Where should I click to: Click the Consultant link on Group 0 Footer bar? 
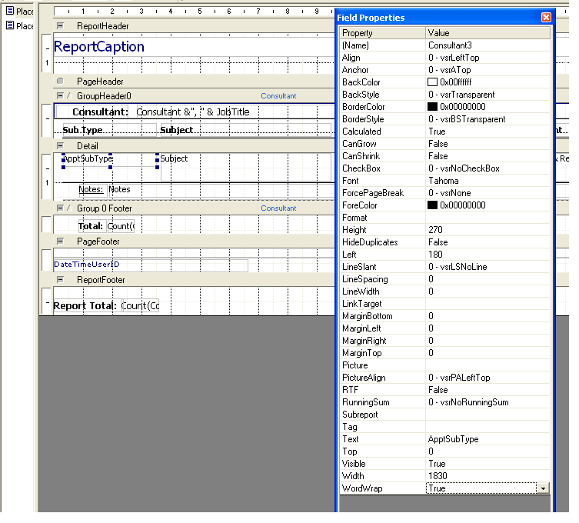pyautogui.click(x=278, y=208)
